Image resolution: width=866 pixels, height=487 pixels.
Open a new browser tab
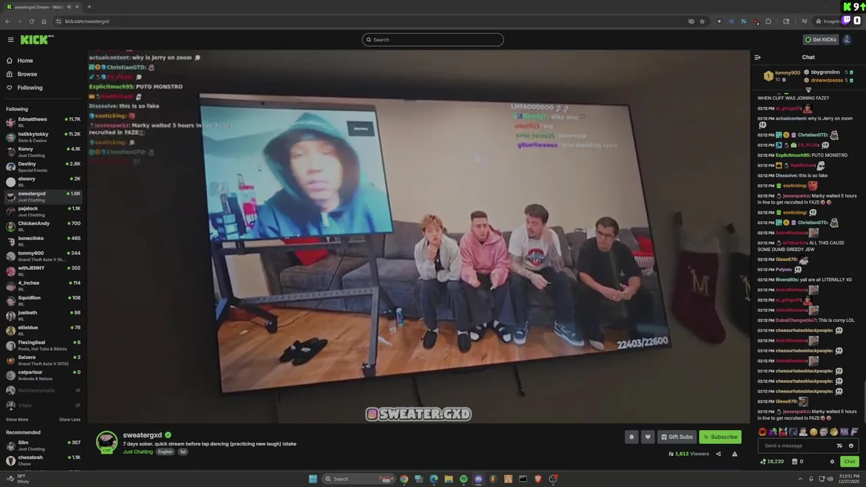click(89, 7)
